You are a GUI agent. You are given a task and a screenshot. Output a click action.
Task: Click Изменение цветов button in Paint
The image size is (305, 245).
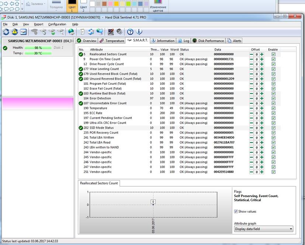tap(158, 6)
